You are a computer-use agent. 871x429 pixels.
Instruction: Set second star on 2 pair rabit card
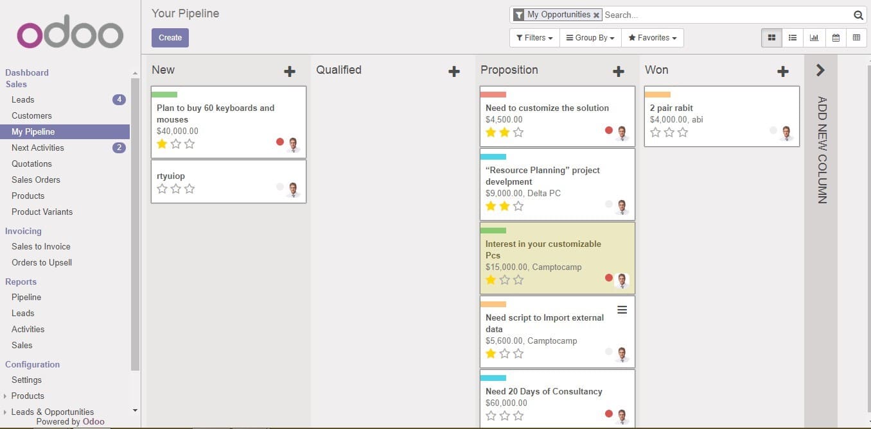pyautogui.click(x=669, y=133)
